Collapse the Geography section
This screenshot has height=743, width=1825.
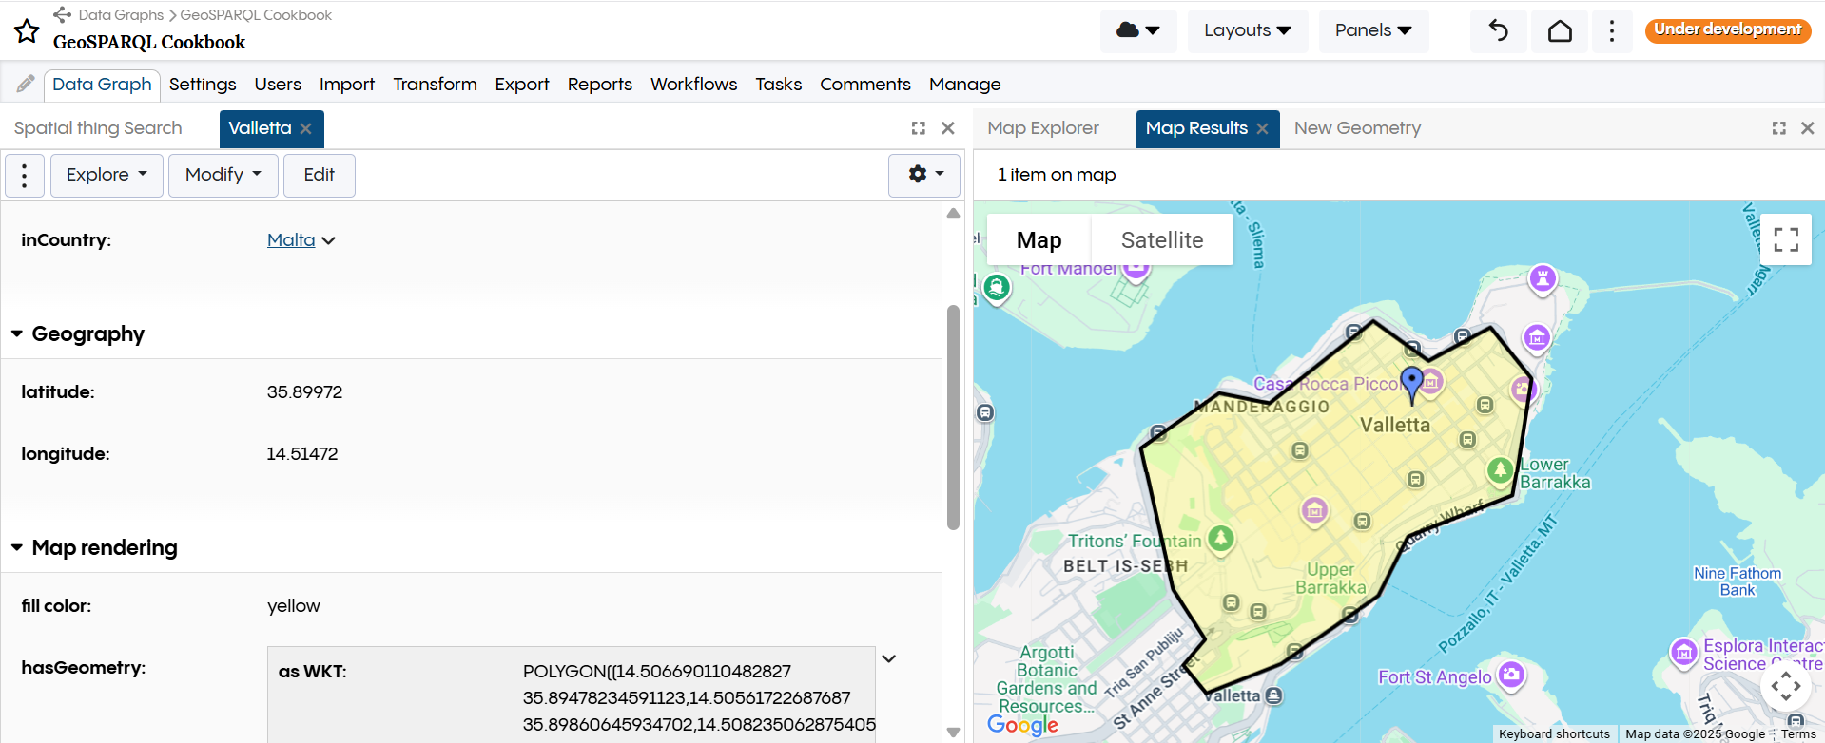point(17,334)
